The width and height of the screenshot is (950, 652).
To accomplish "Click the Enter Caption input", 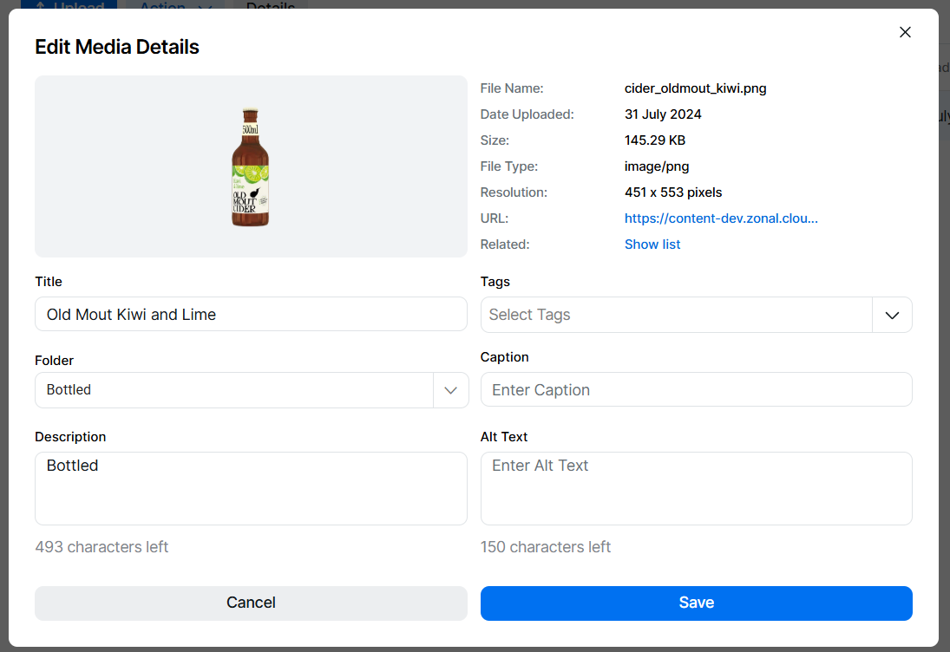I will click(x=696, y=390).
